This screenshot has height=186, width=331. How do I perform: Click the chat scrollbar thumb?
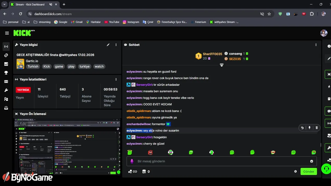pos(321,145)
